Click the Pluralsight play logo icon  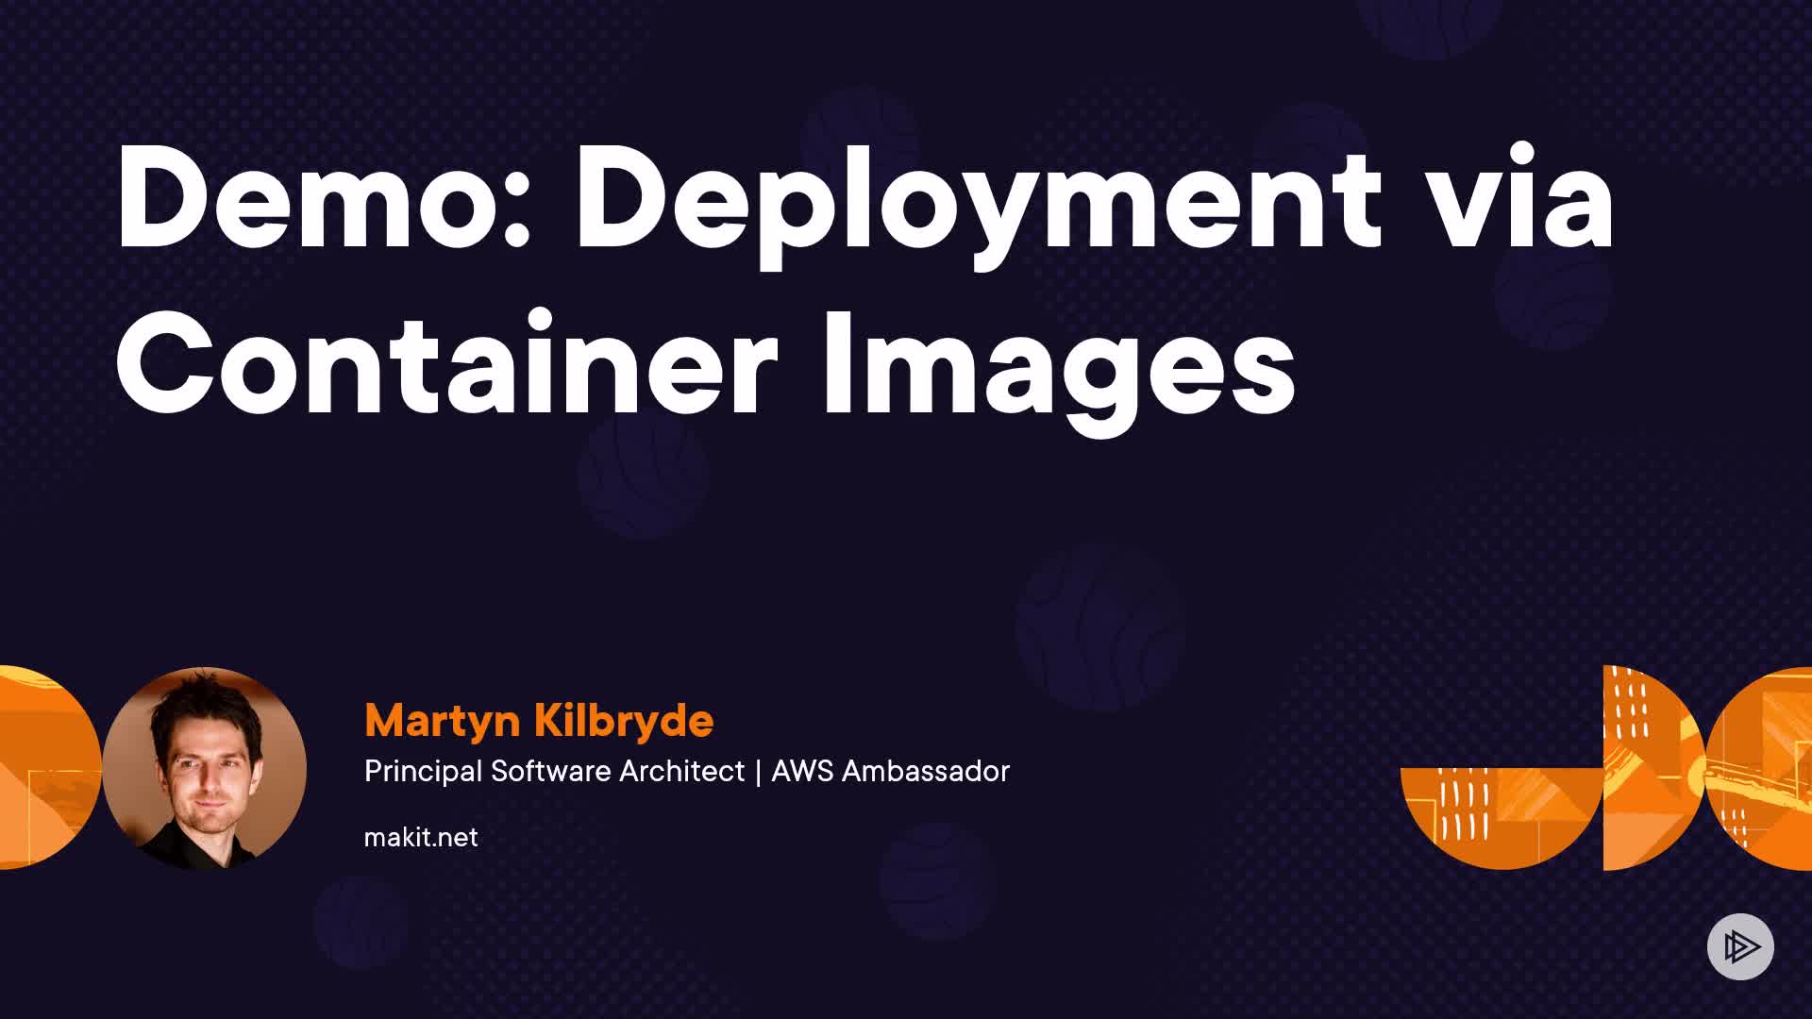[x=1740, y=946]
